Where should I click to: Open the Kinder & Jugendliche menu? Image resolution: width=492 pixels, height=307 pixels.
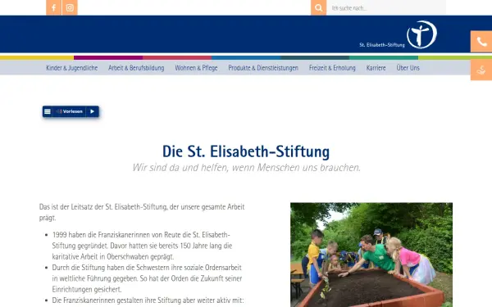pos(72,68)
